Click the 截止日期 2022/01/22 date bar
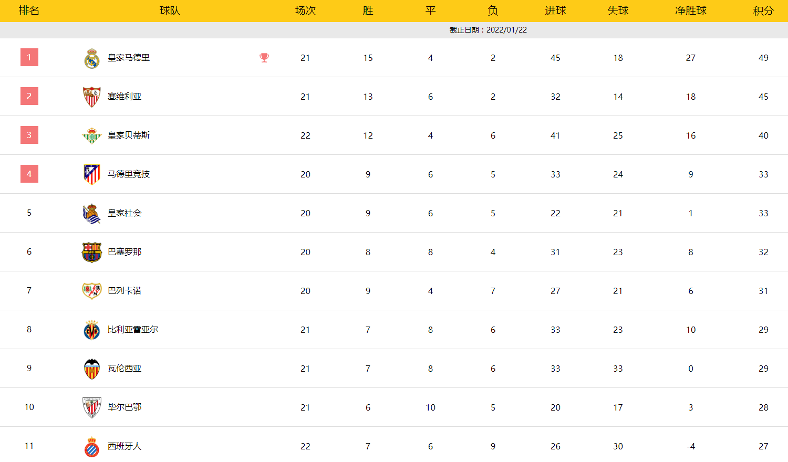This screenshot has width=788, height=462. 488,30
